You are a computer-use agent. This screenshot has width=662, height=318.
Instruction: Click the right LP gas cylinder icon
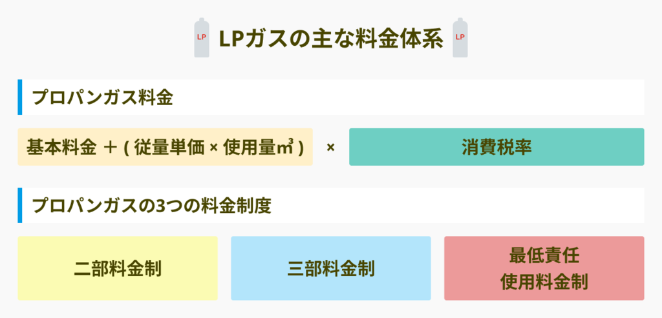coord(460,37)
